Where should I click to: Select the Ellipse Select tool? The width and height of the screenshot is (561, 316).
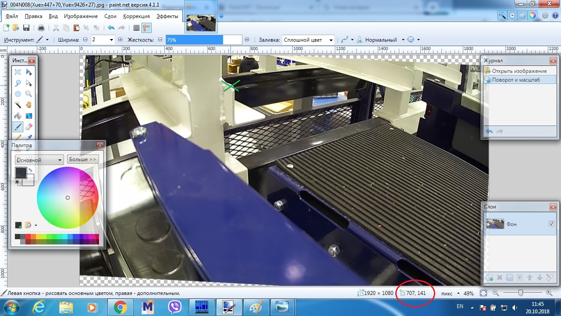pos(18,94)
